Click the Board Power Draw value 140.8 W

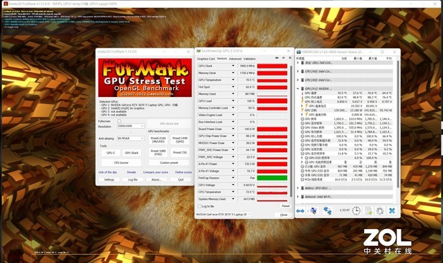pos(246,129)
